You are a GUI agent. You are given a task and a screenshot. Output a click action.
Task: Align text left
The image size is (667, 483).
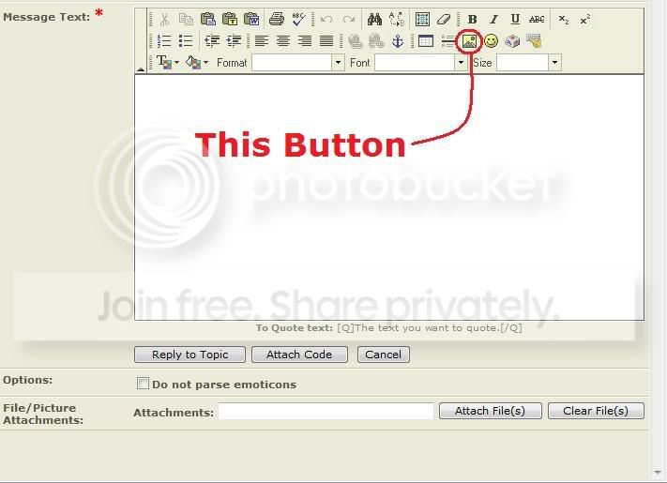coord(261,41)
